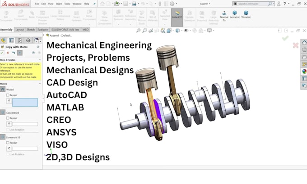The image size is (307, 184).
Task: Switch to Trimetric view
Action: pyautogui.click(x=246, y=15)
